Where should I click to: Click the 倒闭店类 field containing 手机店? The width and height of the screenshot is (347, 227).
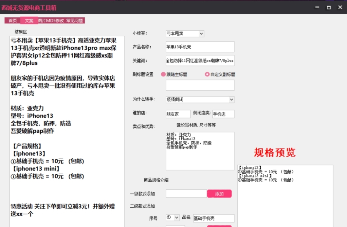click(x=223, y=114)
